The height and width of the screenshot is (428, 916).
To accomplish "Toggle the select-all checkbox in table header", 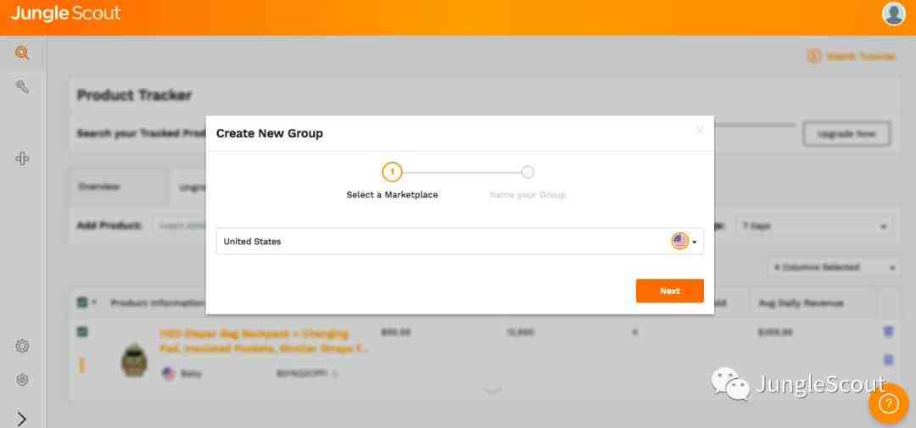I will tap(82, 303).
